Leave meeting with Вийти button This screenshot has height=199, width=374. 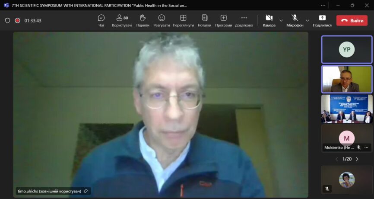tap(352, 20)
